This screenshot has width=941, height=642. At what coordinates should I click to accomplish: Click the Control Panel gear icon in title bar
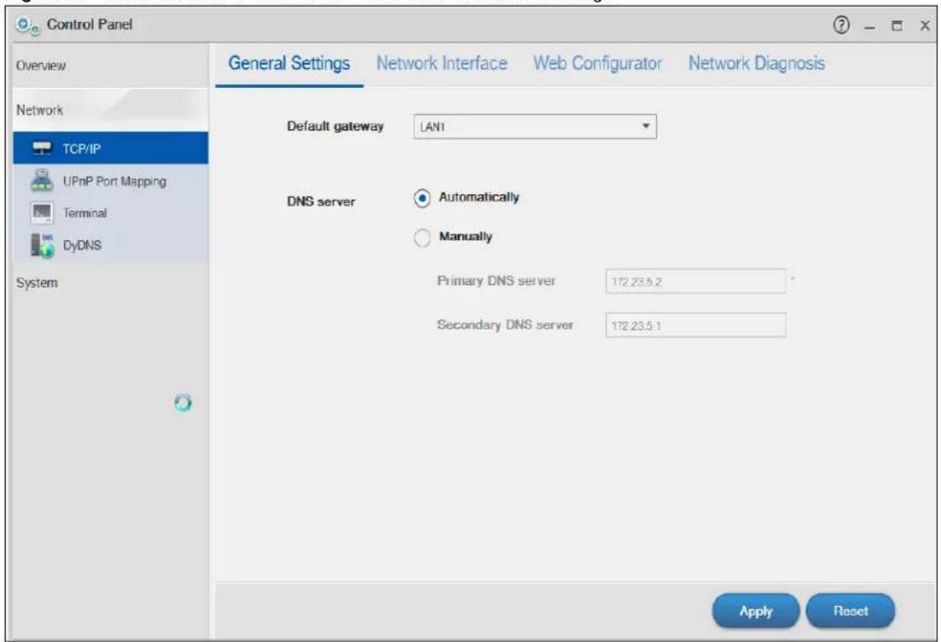tap(28, 25)
